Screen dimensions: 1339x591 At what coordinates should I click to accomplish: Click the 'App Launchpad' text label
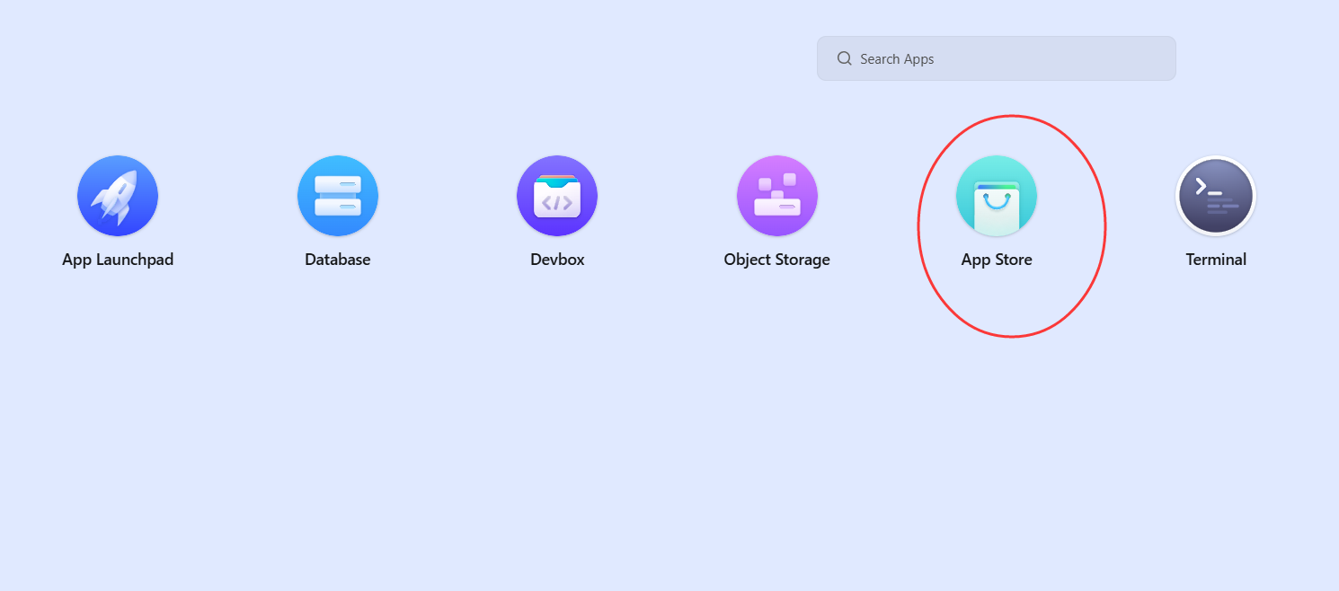[x=118, y=260]
